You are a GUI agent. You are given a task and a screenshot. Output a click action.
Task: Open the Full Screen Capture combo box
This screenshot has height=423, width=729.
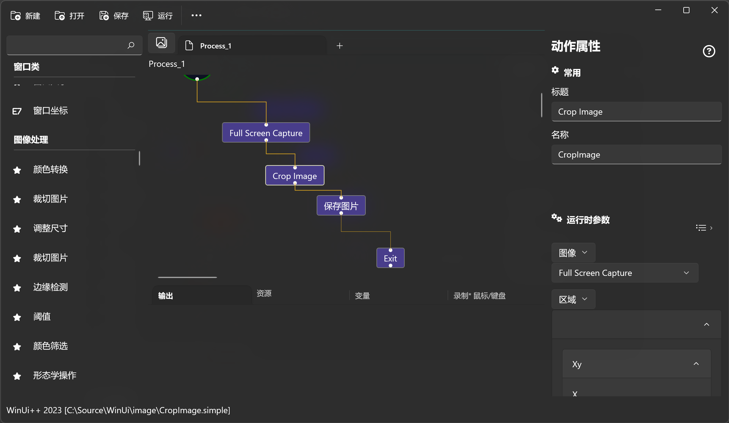(x=624, y=273)
